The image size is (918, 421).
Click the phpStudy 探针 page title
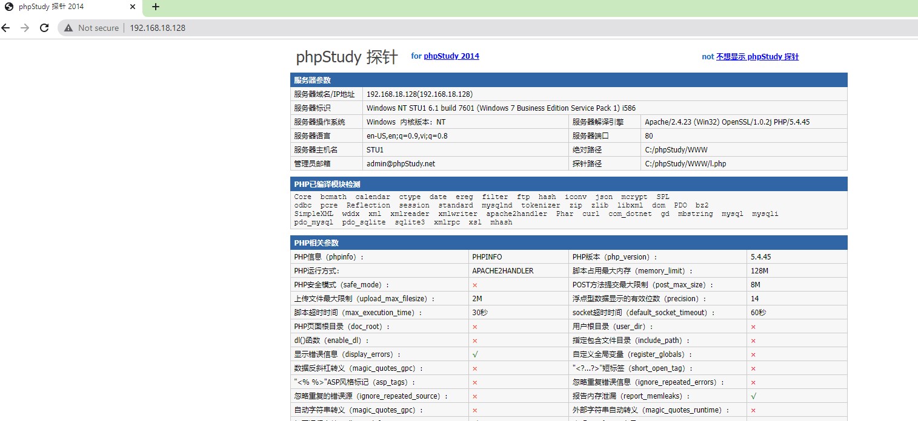[x=346, y=57]
